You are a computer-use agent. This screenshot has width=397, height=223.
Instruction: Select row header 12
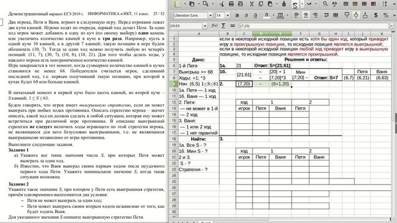174,102
